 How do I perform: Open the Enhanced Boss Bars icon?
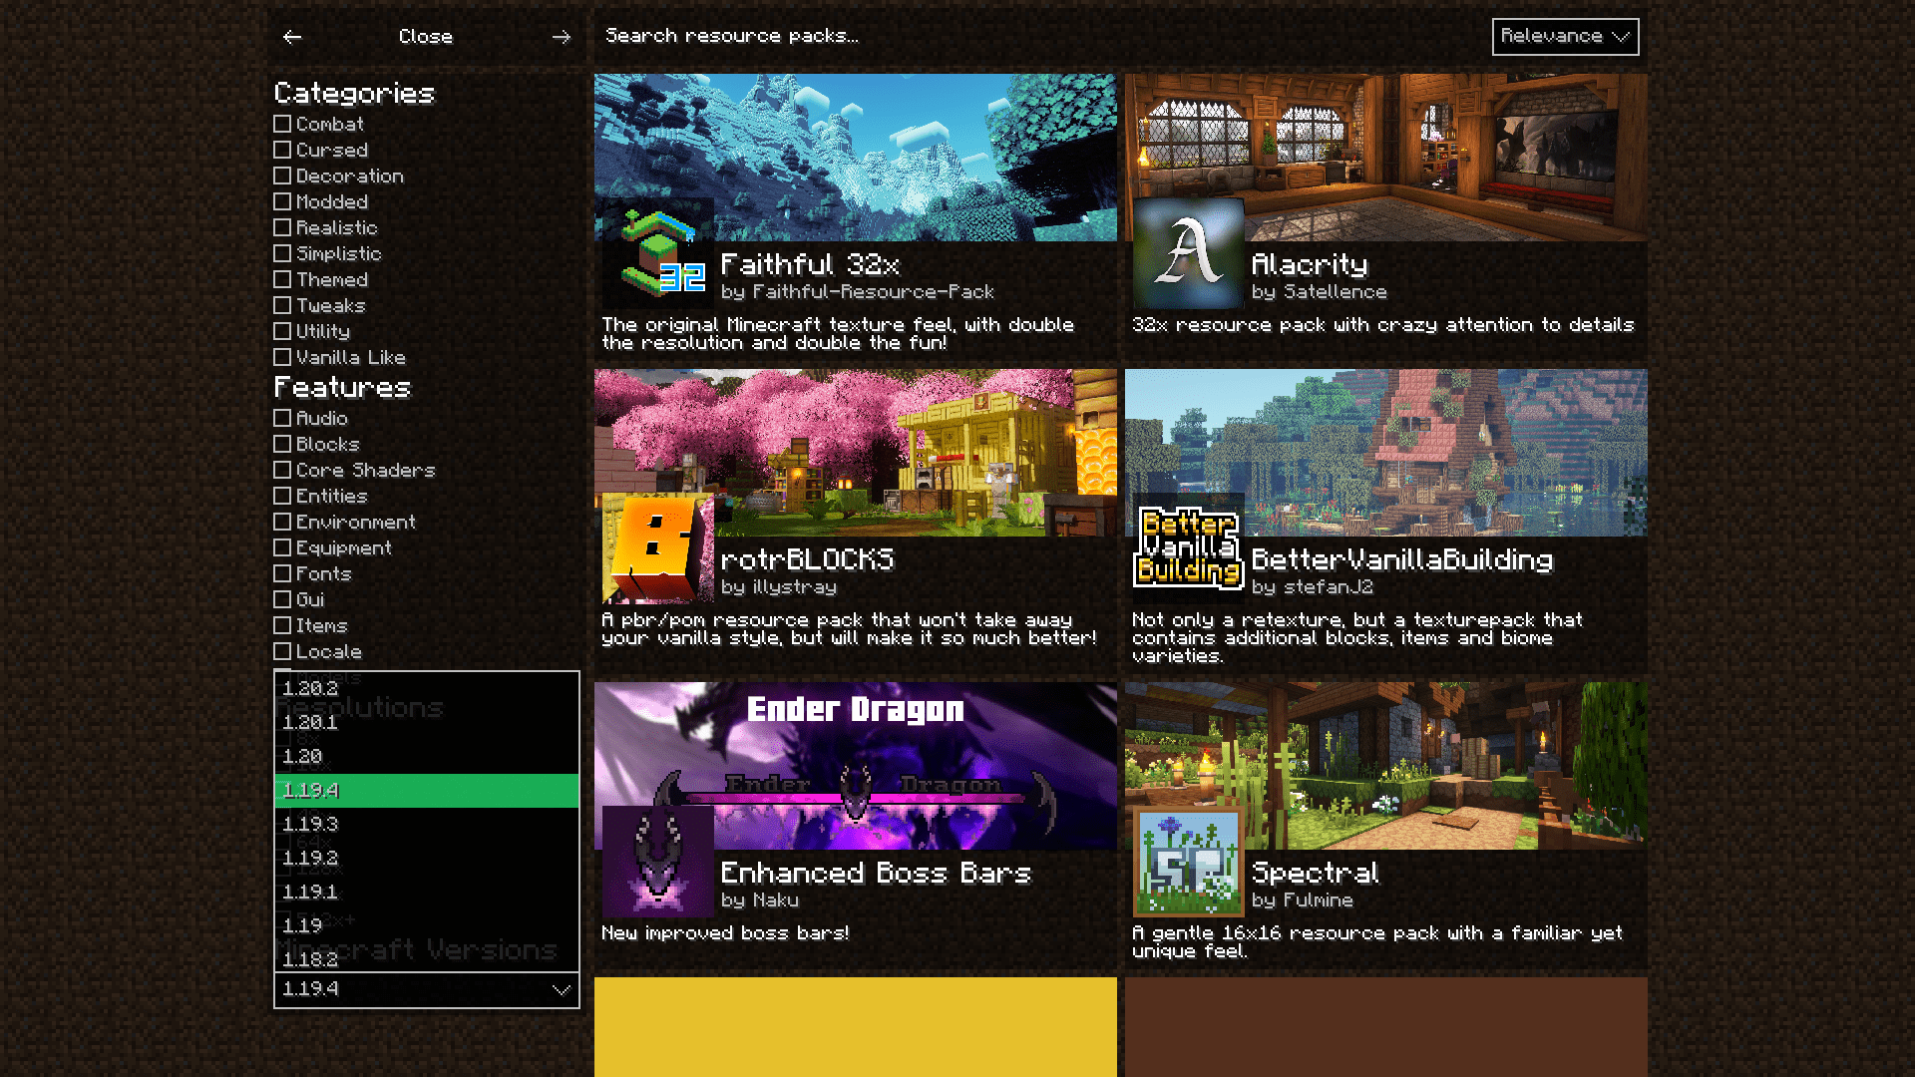coord(658,862)
